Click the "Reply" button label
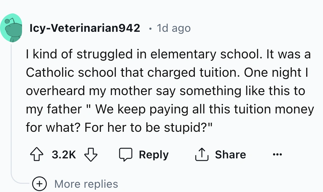Image resolution: width=323 pixels, height=192 pixels. click(154, 154)
